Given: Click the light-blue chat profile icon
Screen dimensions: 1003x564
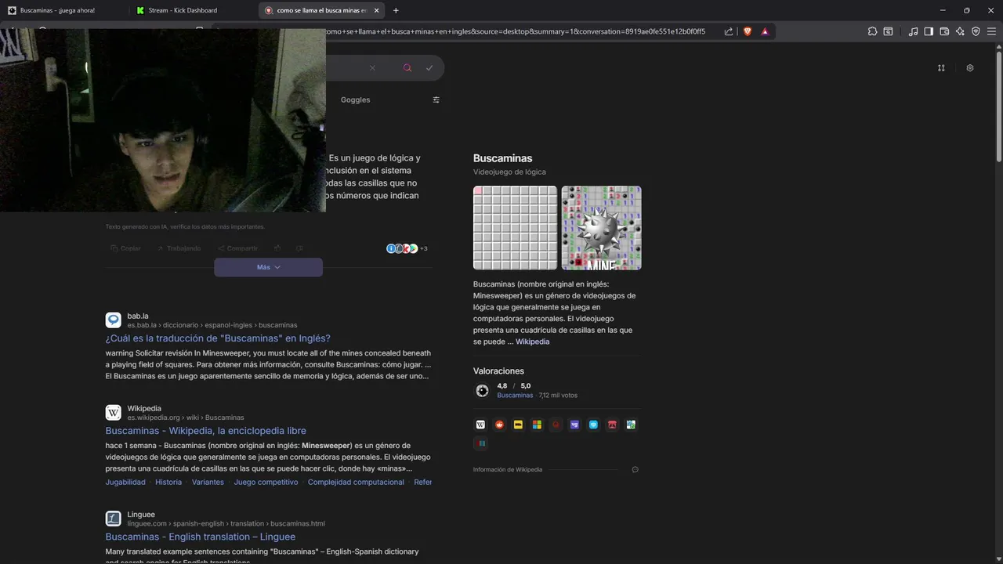Looking at the screenshot, I should (x=593, y=425).
